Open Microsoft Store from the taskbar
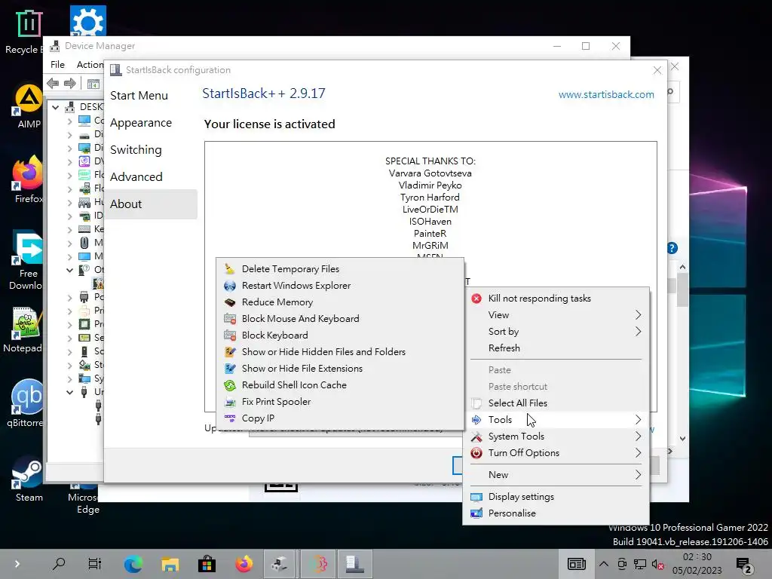Screen dimensions: 772x579 (207, 564)
